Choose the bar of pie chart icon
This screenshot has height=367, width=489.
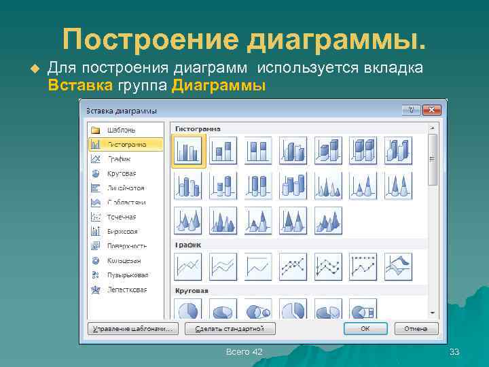tap(363, 309)
